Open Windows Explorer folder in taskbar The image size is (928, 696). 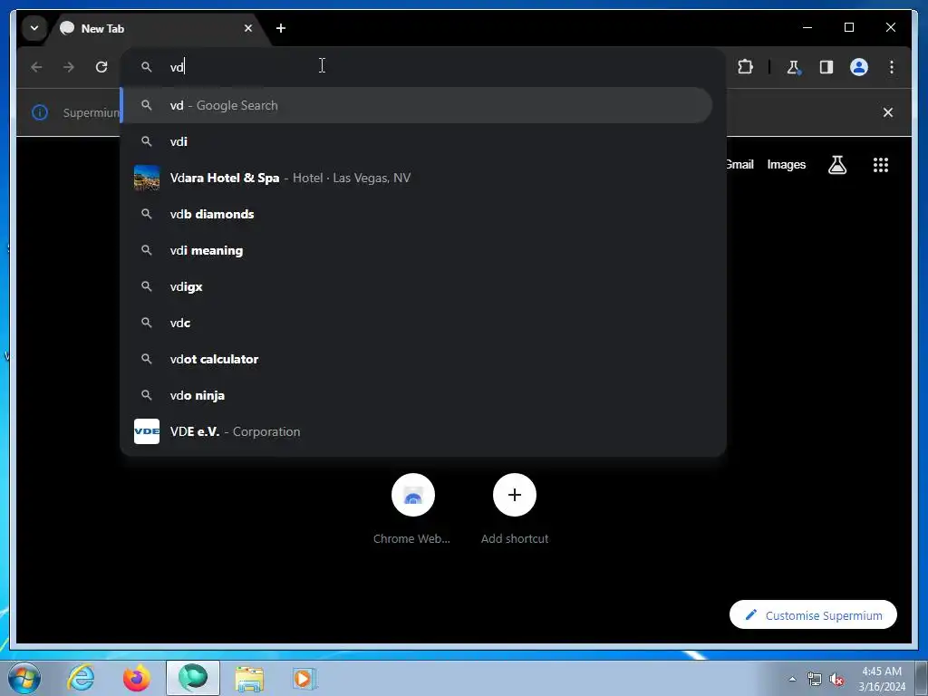(249, 678)
